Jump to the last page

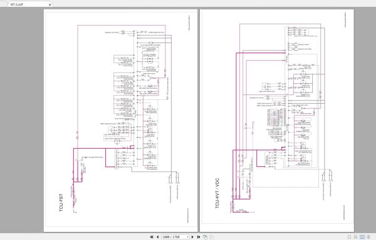tap(199, 237)
